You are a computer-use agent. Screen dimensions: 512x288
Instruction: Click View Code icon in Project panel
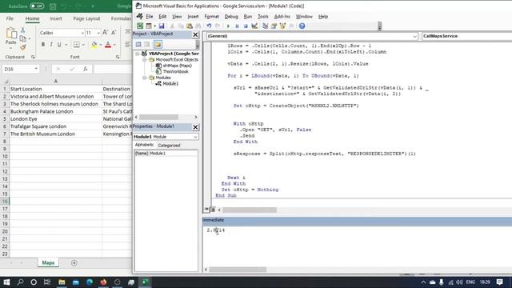click(x=138, y=44)
